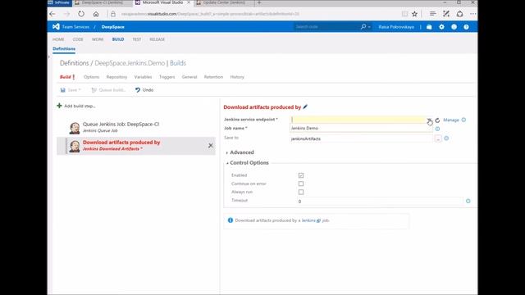Open the Jenkins service endpoint dropdown arrow
The height and width of the screenshot is (295, 525).
click(x=429, y=120)
